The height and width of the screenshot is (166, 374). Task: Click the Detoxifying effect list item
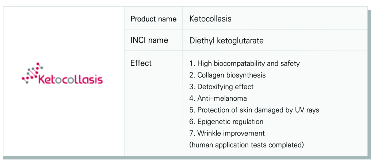tap(221, 87)
